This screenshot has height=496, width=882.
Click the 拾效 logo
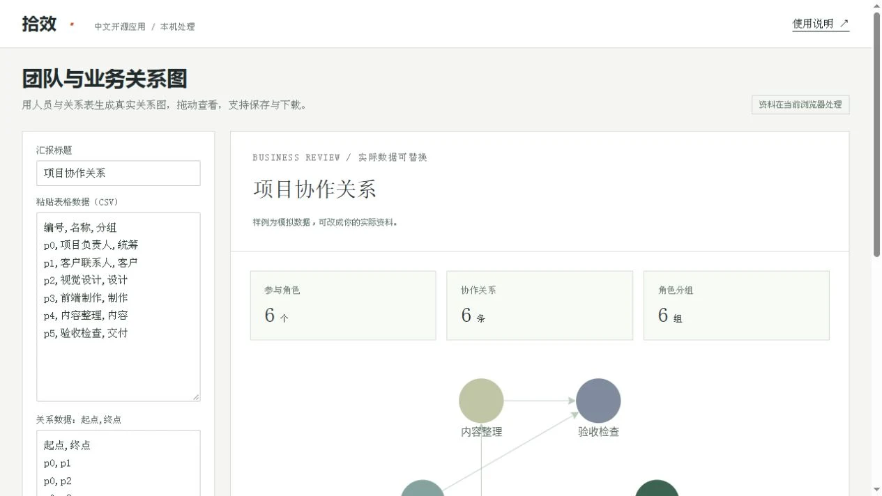[x=39, y=24]
